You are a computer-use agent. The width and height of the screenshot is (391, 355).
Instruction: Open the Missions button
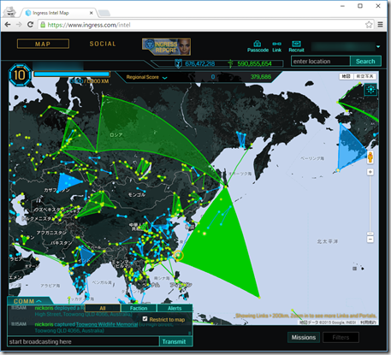click(x=304, y=337)
